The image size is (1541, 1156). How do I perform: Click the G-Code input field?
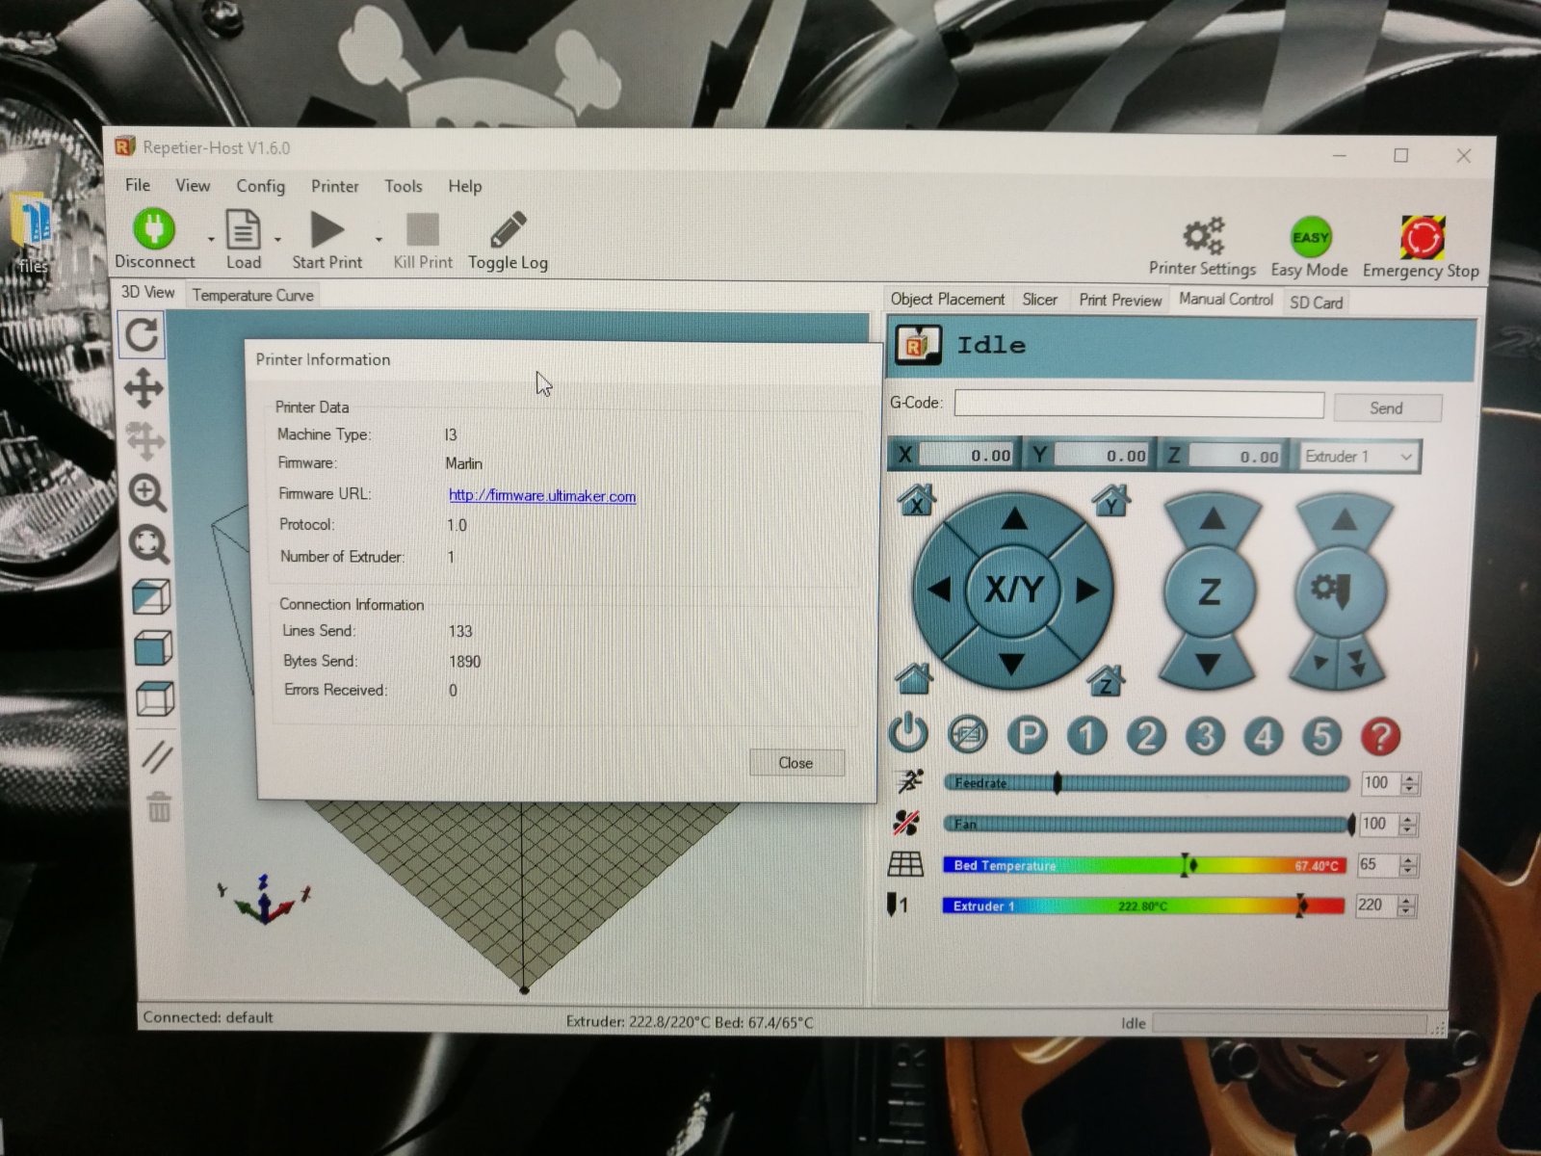click(x=1138, y=405)
